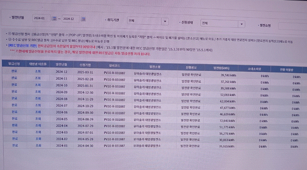Viewport: 307px width, 170px height.
Task: Select the 56,276 kWh generation value
Action: coord(227,134)
